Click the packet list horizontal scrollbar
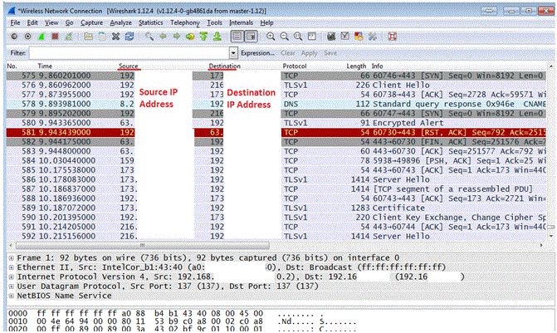Screen dimensions: 557x333 click(x=142, y=245)
